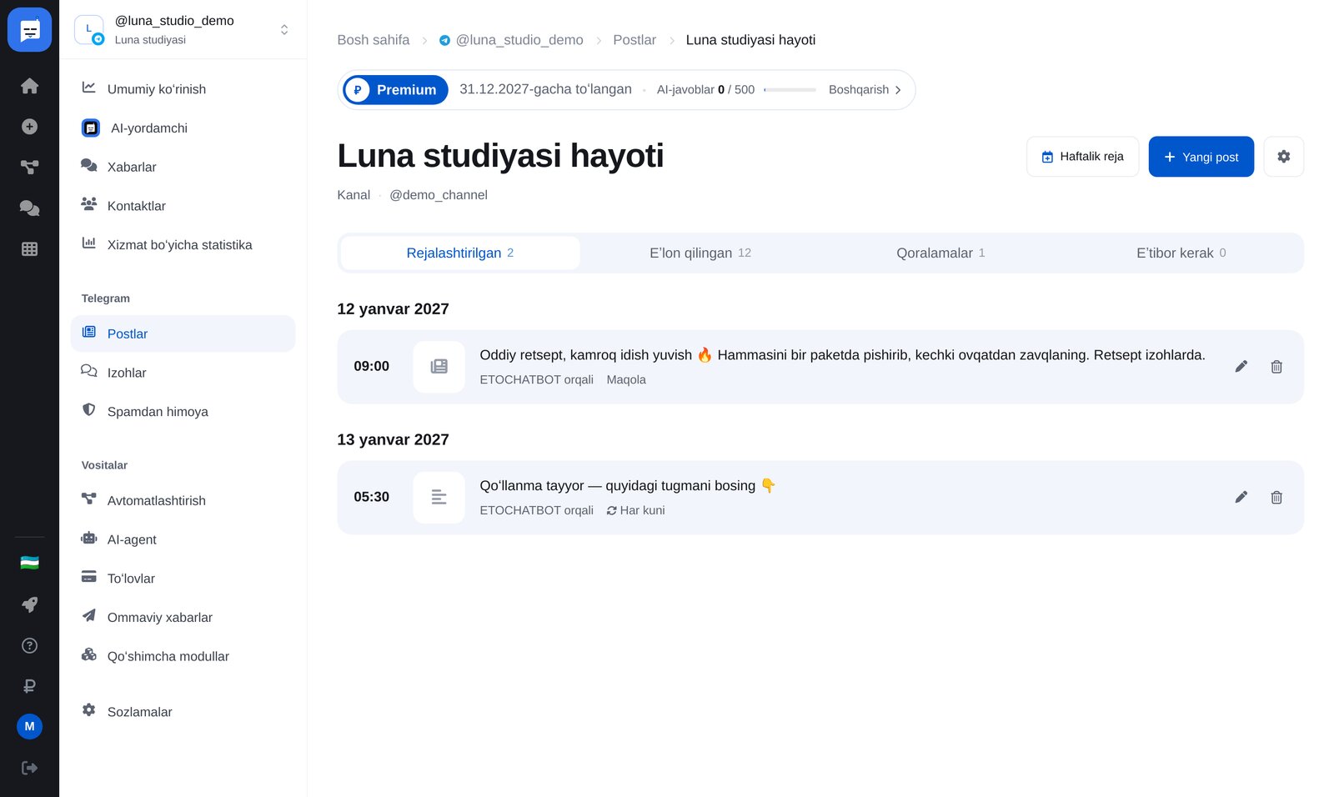Open Sozlamalar in the sidebar
The height and width of the screenshot is (797, 1334).
[x=183, y=712]
